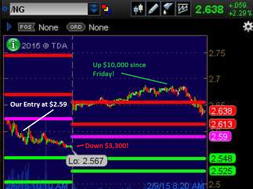Screen dimensions: 253x189
Task: Toggle the POS positions badge
Action: [27, 27]
